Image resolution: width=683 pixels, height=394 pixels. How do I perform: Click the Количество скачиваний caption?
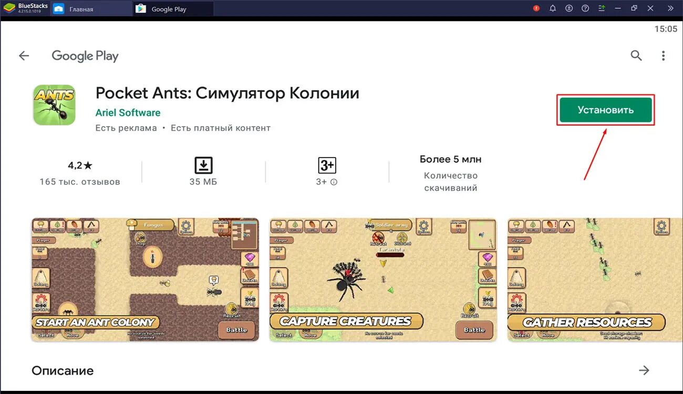click(x=451, y=182)
